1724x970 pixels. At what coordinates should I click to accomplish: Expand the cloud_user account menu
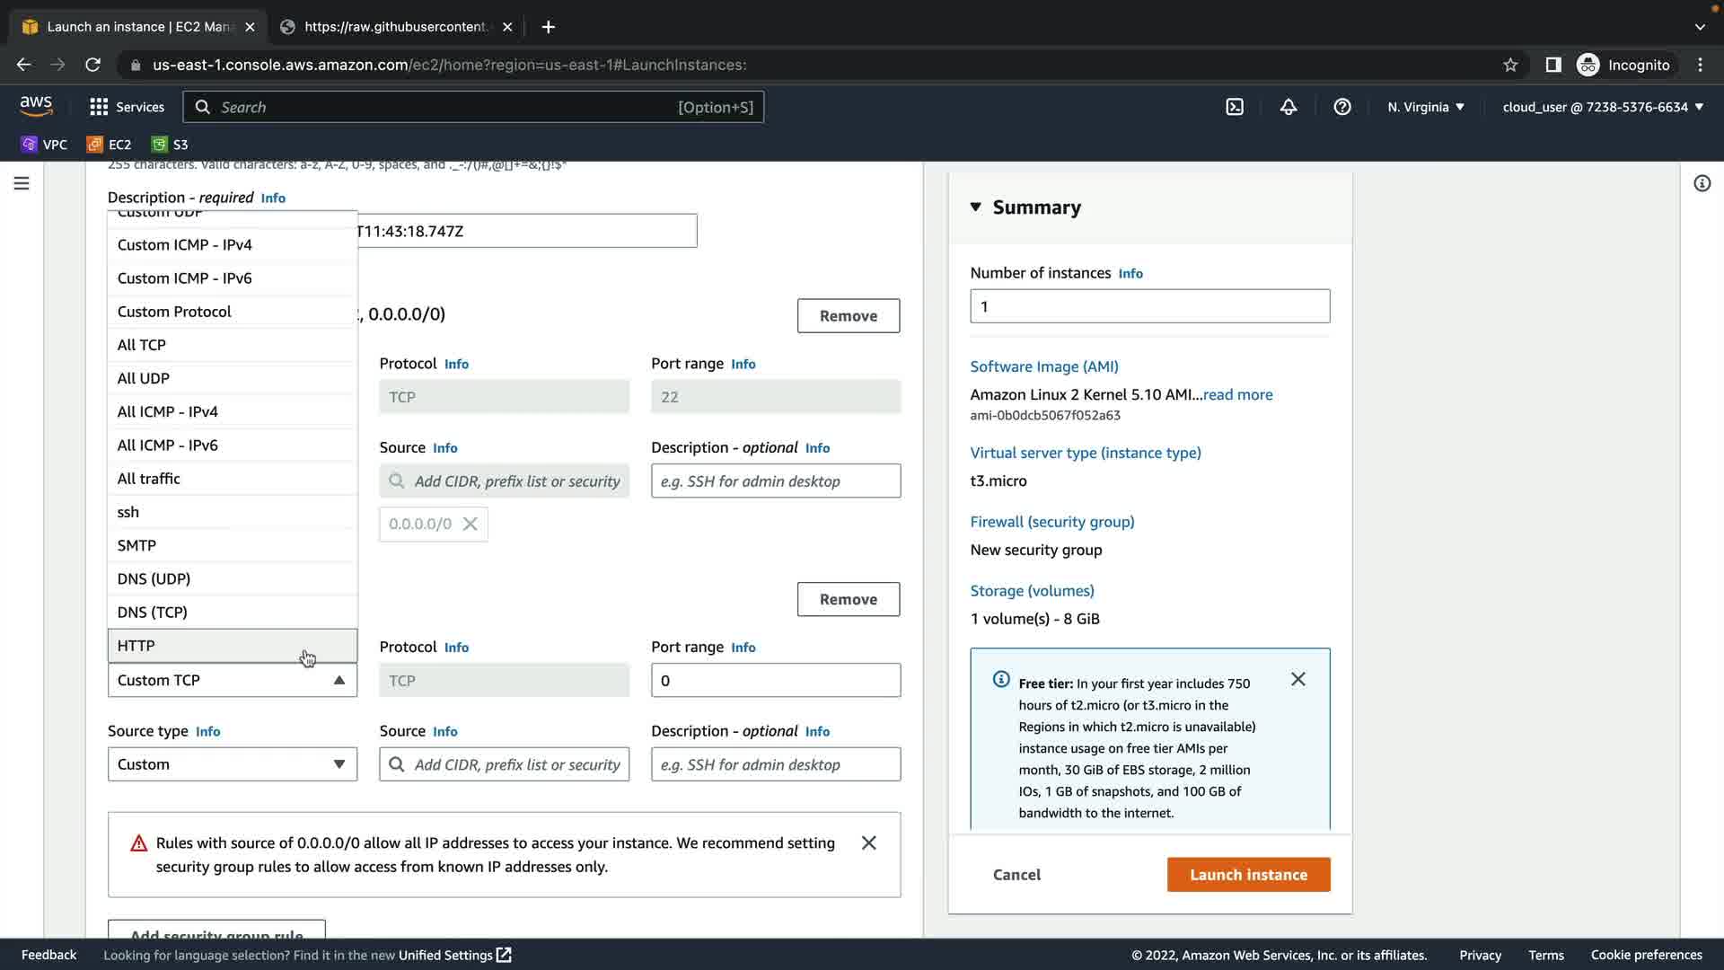click(x=1603, y=107)
